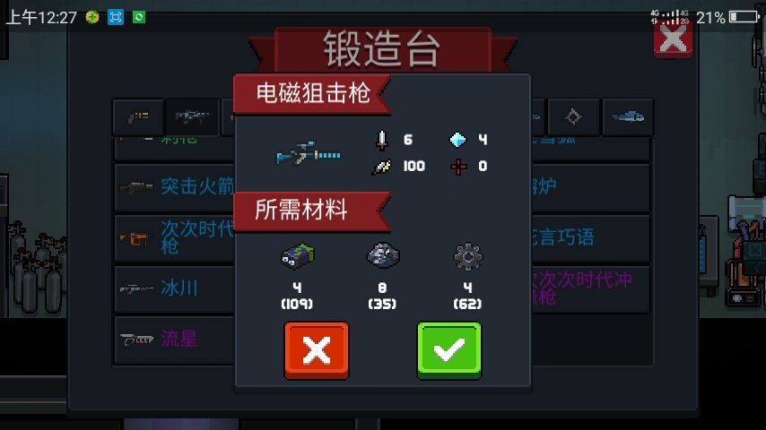Open the fish weapon category tab
Screen dimensions: 766x430
point(628,117)
